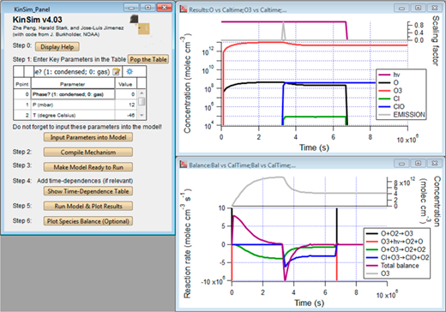Select the Phase value cell showing 0
This screenshot has width=446, height=312.
coord(126,94)
